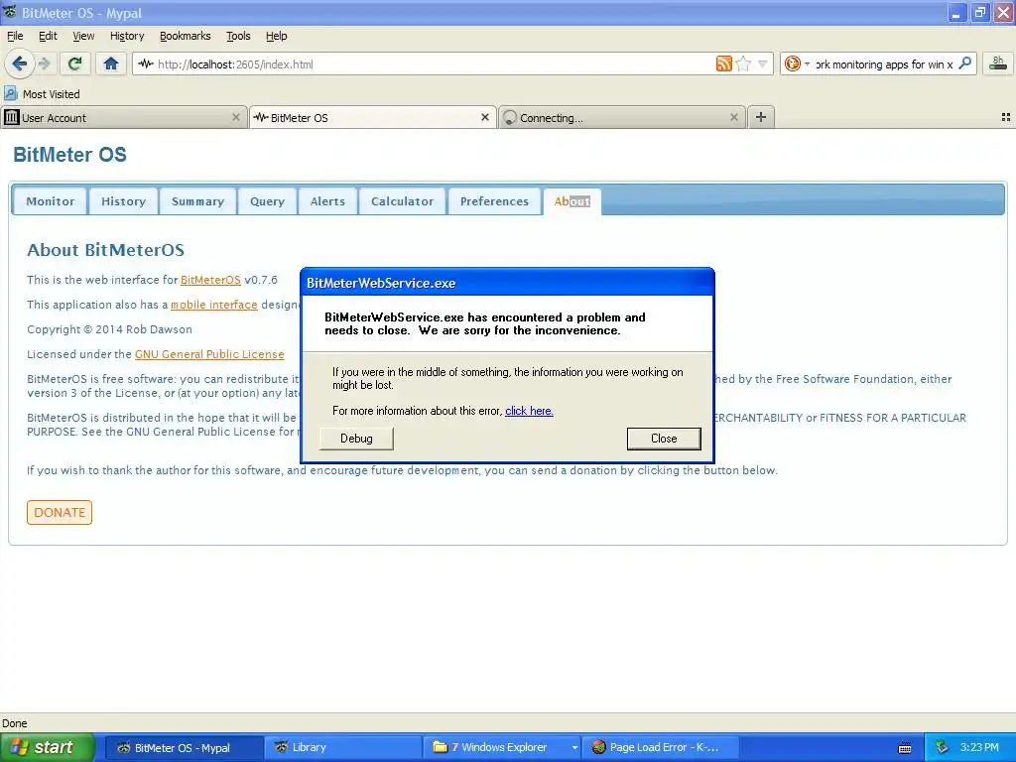1016x762 pixels.
Task: Click the search box text field
Action: [x=884, y=64]
